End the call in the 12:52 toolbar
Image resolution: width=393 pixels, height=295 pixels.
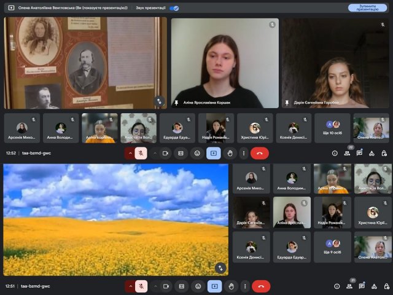(260, 153)
